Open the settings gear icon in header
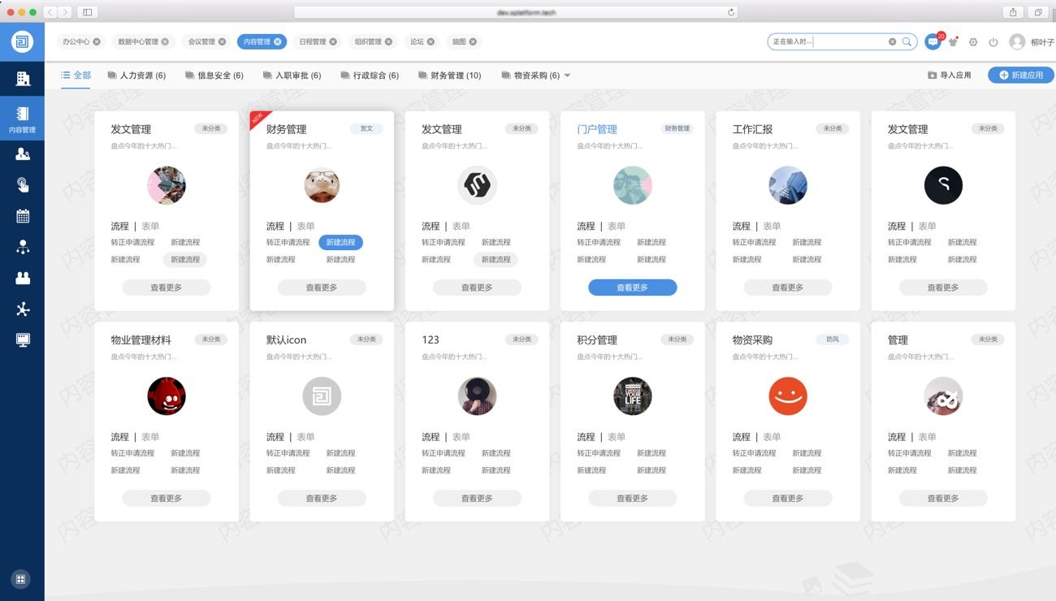The image size is (1056, 601). pyautogui.click(x=973, y=42)
